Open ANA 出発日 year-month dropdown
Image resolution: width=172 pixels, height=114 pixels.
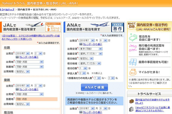87,40
